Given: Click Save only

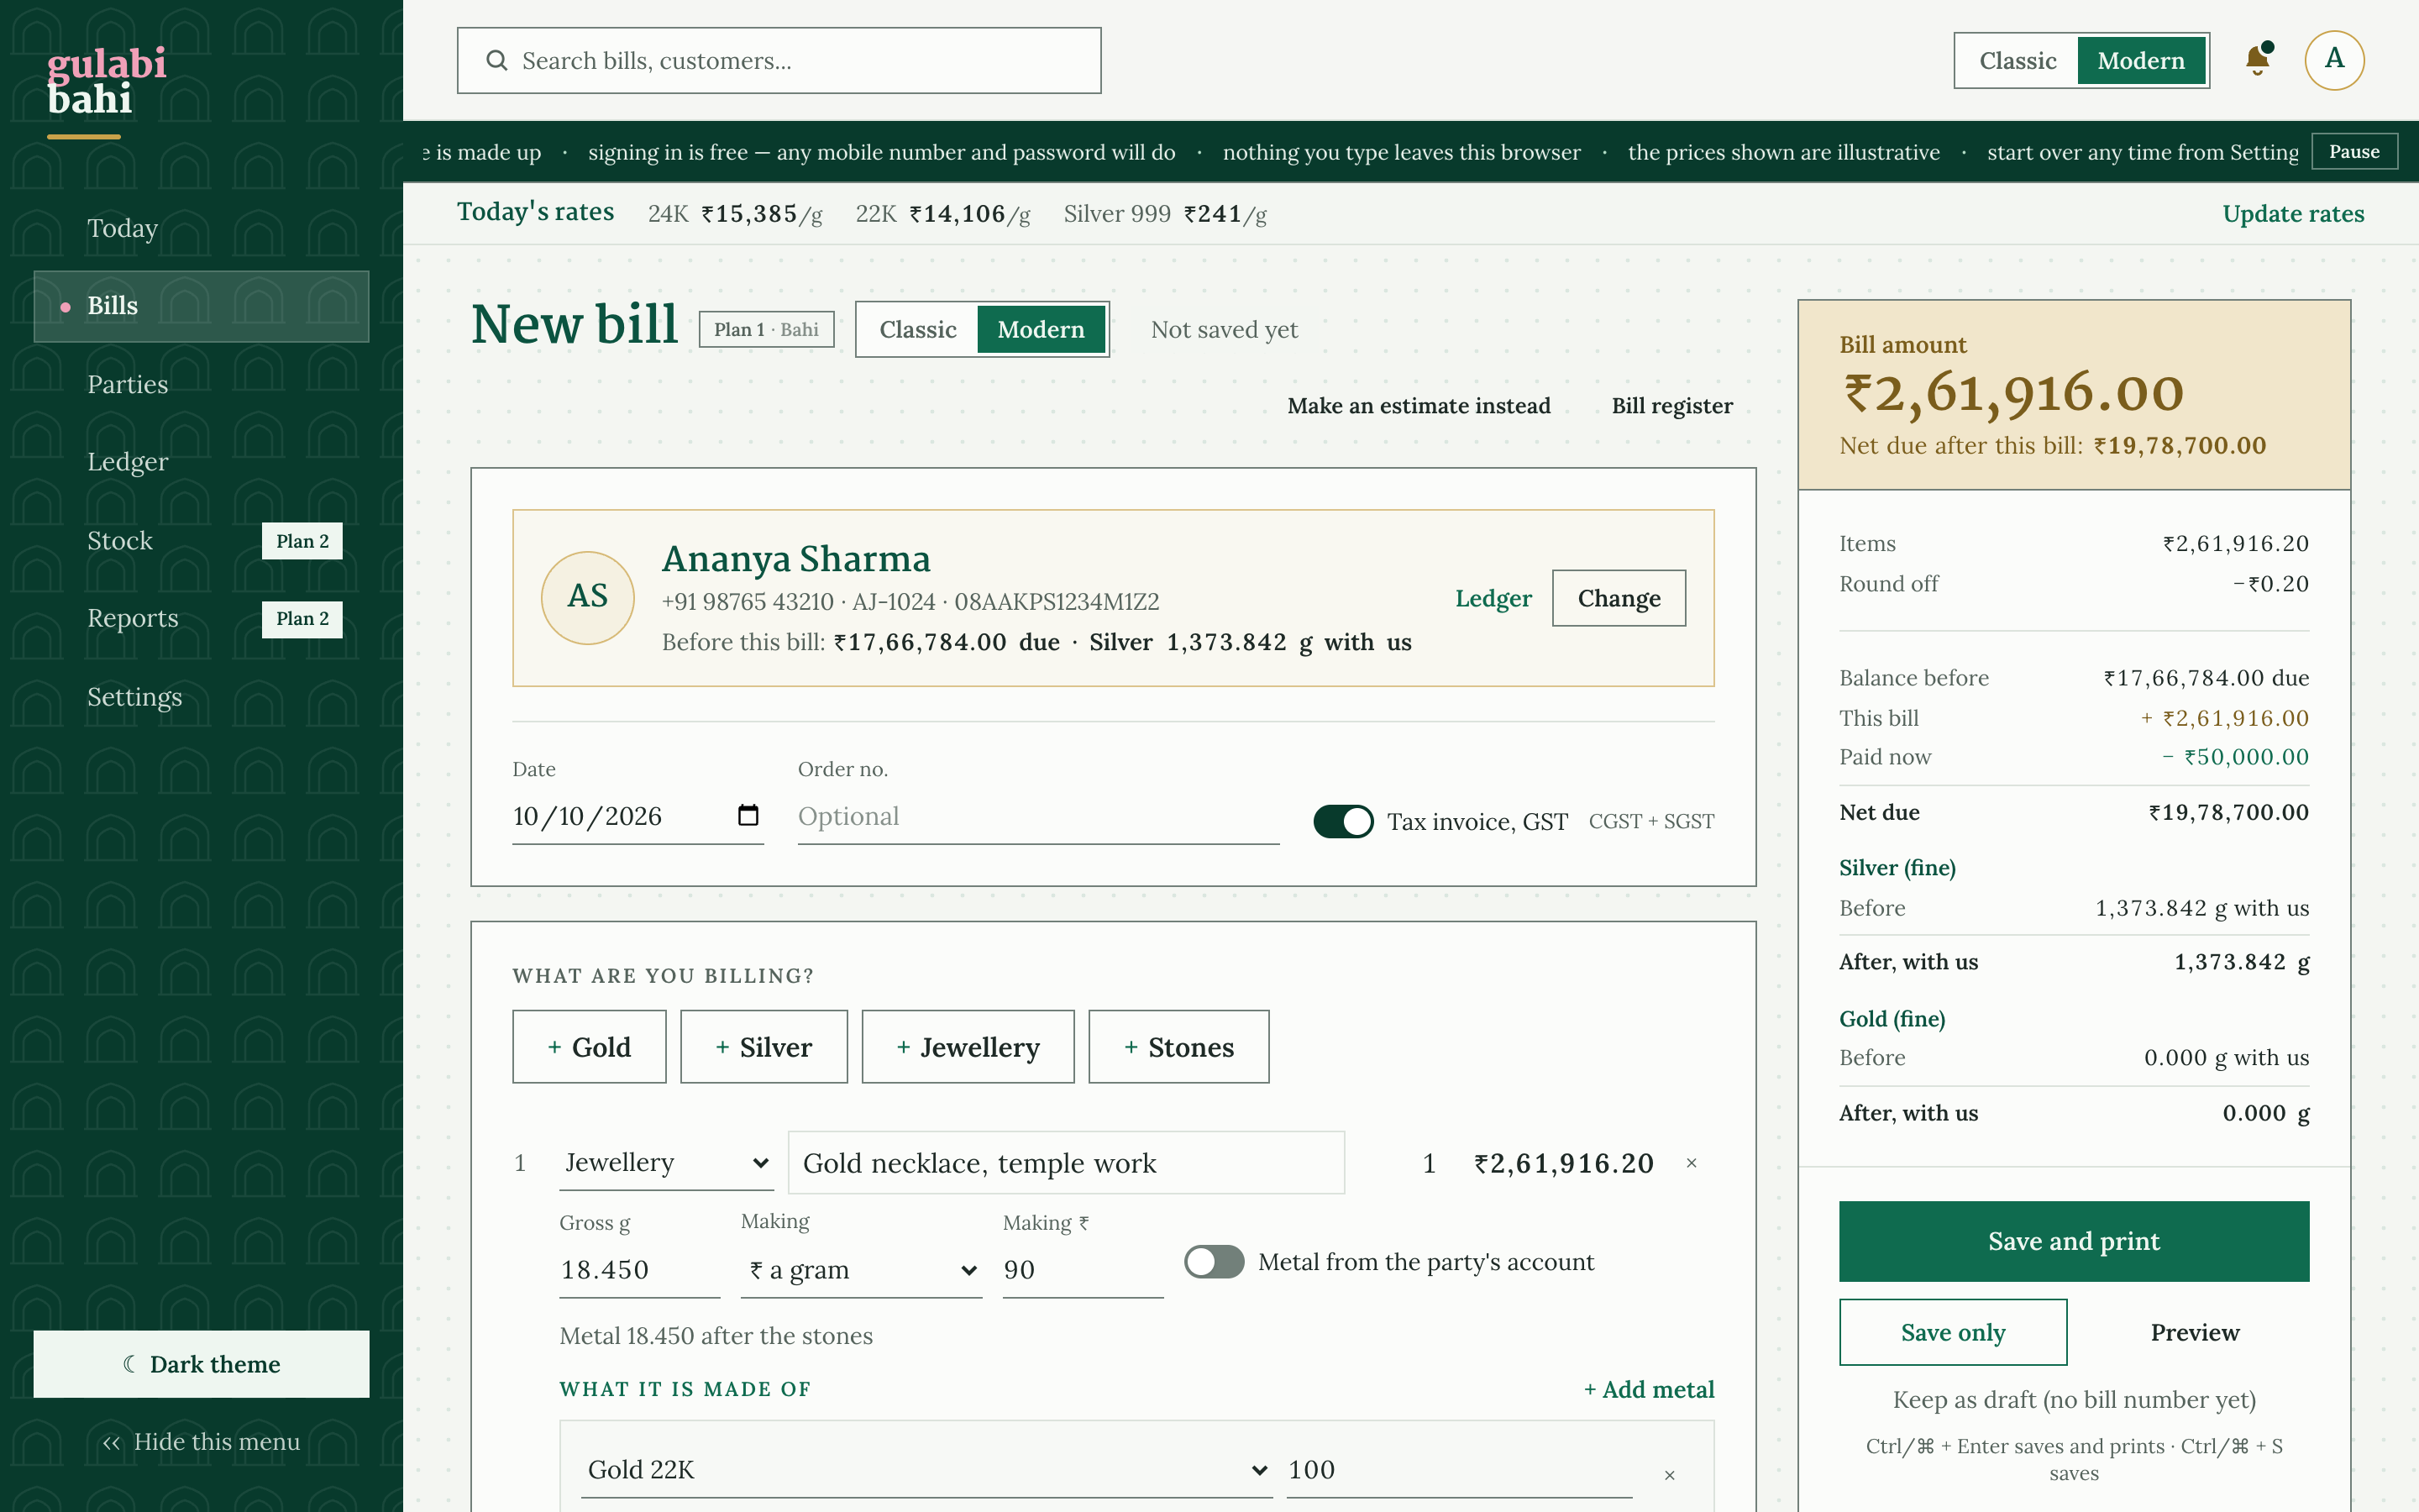Looking at the screenshot, I should click(1953, 1332).
